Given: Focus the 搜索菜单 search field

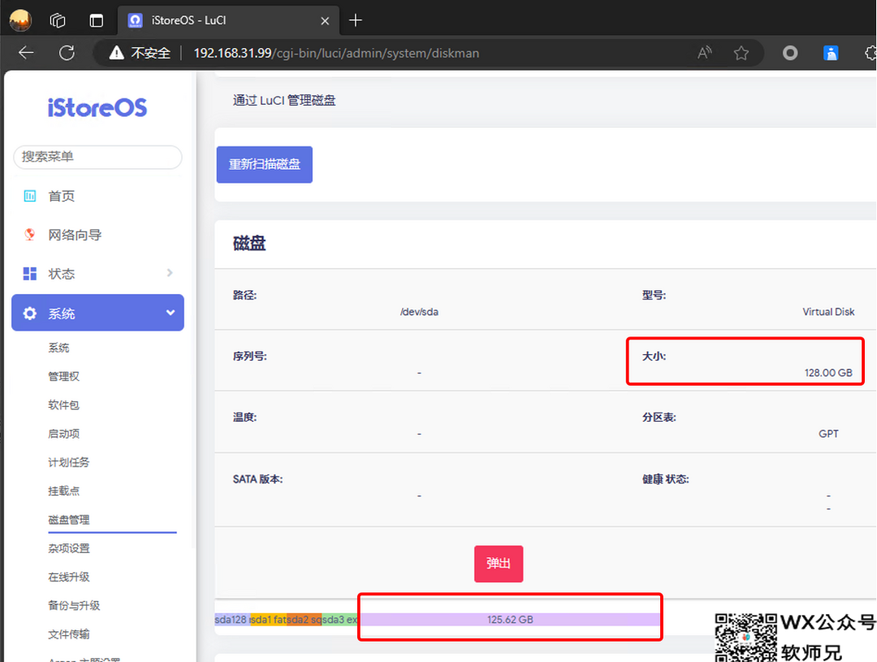Looking at the screenshot, I should (x=98, y=157).
